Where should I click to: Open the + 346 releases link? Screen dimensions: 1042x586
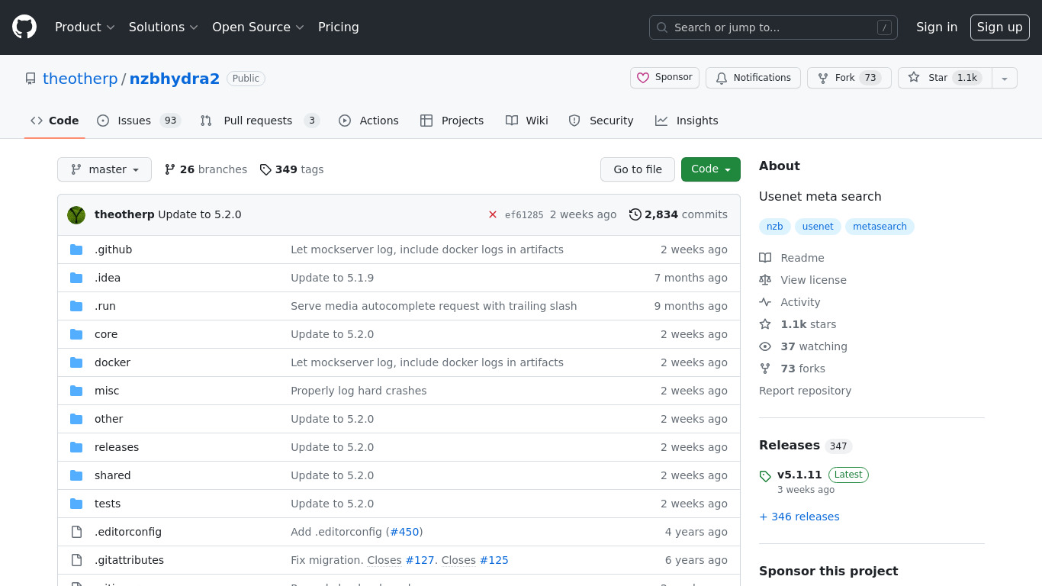(x=799, y=517)
